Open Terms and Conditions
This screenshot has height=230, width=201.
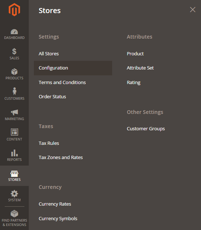(x=62, y=83)
